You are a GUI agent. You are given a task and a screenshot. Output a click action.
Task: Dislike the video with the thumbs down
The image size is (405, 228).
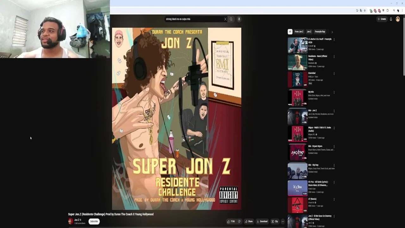[239, 221]
